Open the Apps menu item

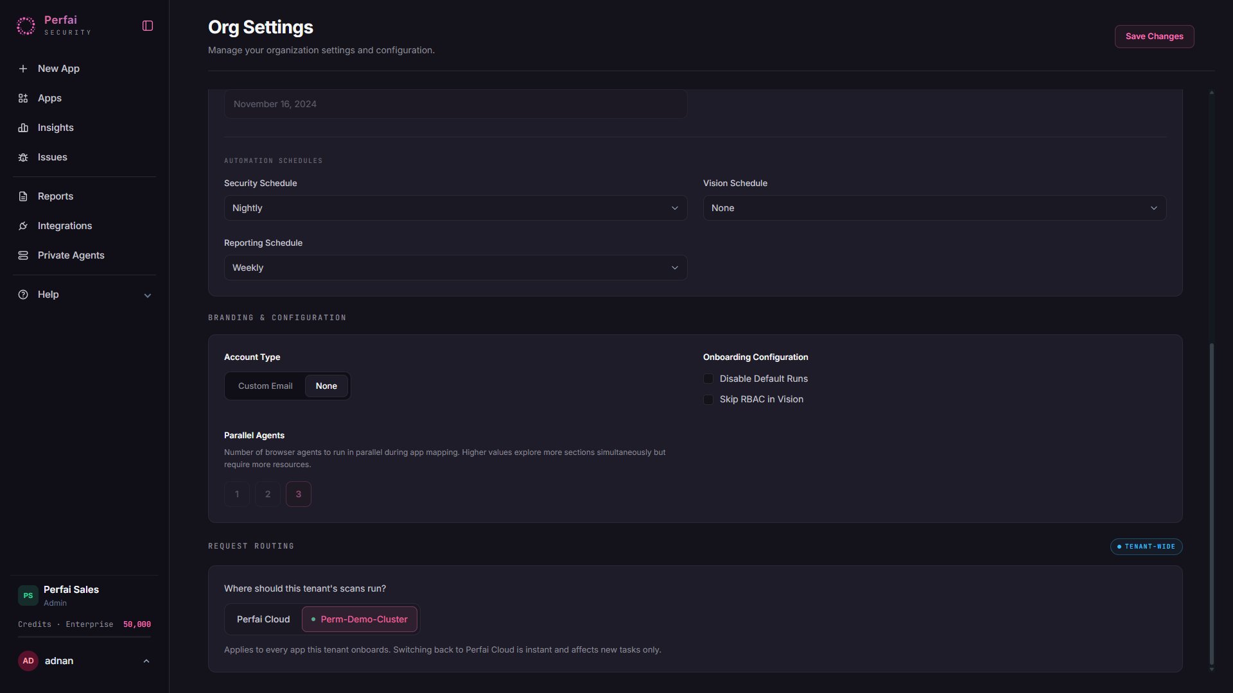(84, 98)
